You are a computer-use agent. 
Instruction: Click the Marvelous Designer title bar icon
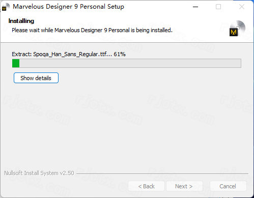6,7
